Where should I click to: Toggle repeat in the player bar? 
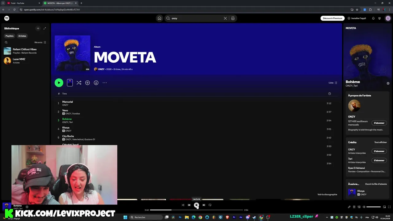point(210,205)
